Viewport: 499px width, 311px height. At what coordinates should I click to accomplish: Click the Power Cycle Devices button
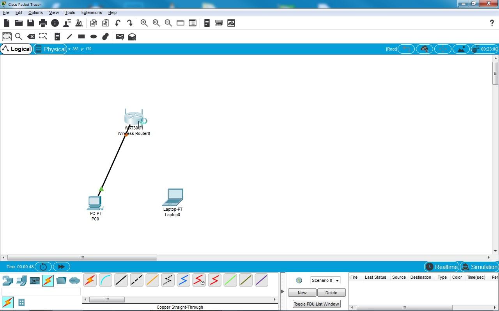coord(43,267)
